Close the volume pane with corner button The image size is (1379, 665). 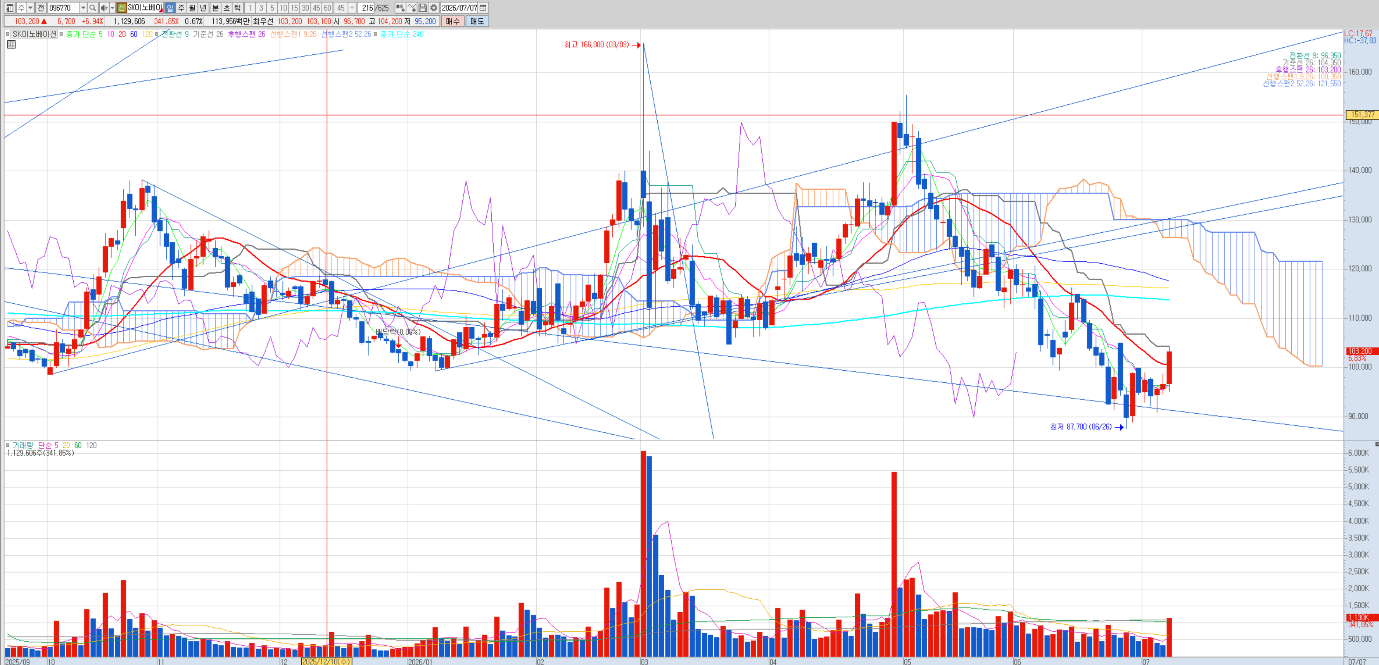pos(1377,444)
